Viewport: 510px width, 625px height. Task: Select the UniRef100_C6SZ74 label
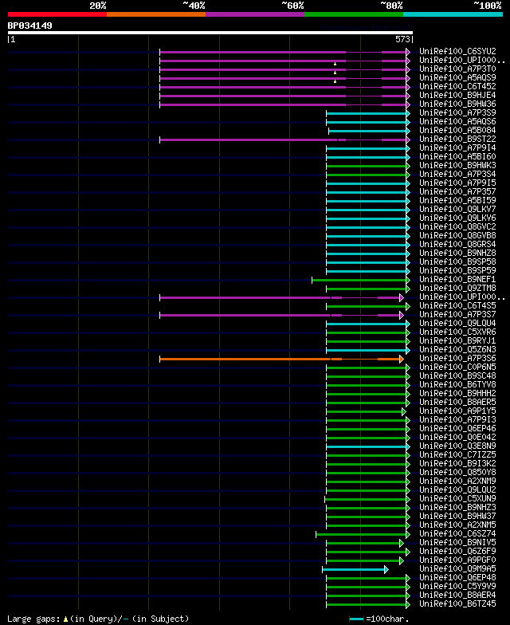457,534
